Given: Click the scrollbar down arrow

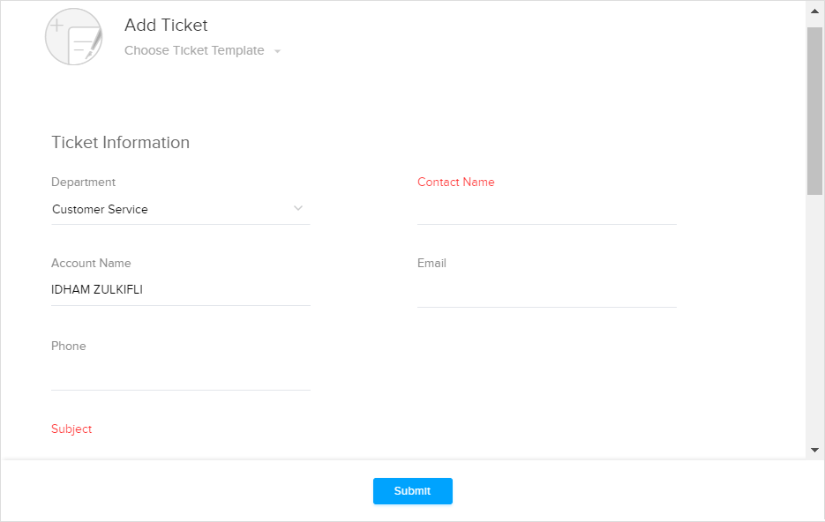Looking at the screenshot, I should (814, 449).
